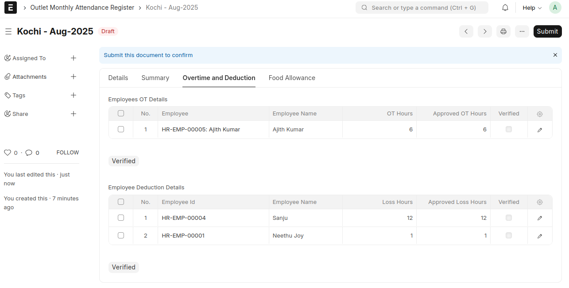
Task: Expand Assigned To with plus icon
Action: [74, 58]
